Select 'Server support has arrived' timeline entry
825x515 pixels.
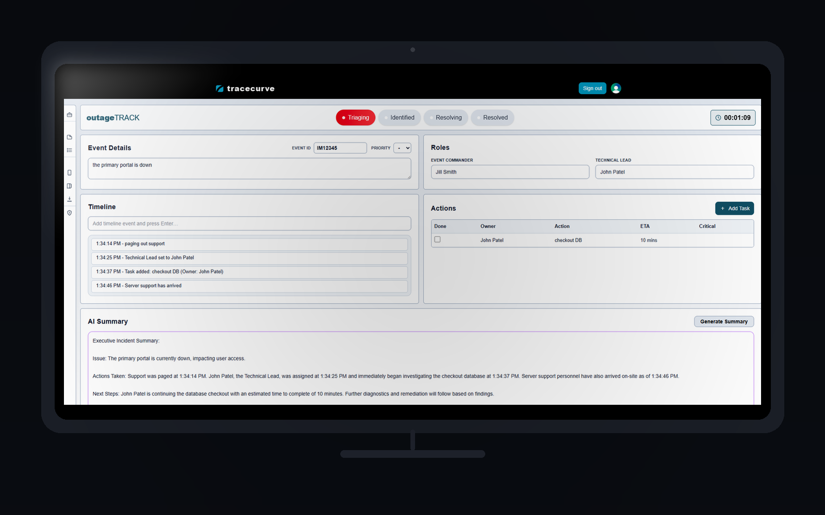coord(250,286)
